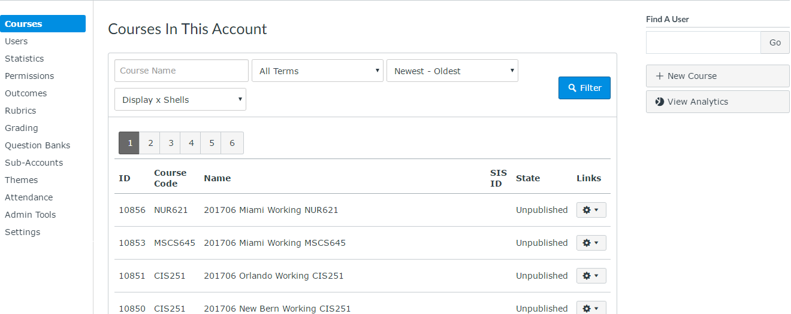The height and width of the screenshot is (314, 791).
Task: Open course ID 10853 link
Action: [x=132, y=243]
